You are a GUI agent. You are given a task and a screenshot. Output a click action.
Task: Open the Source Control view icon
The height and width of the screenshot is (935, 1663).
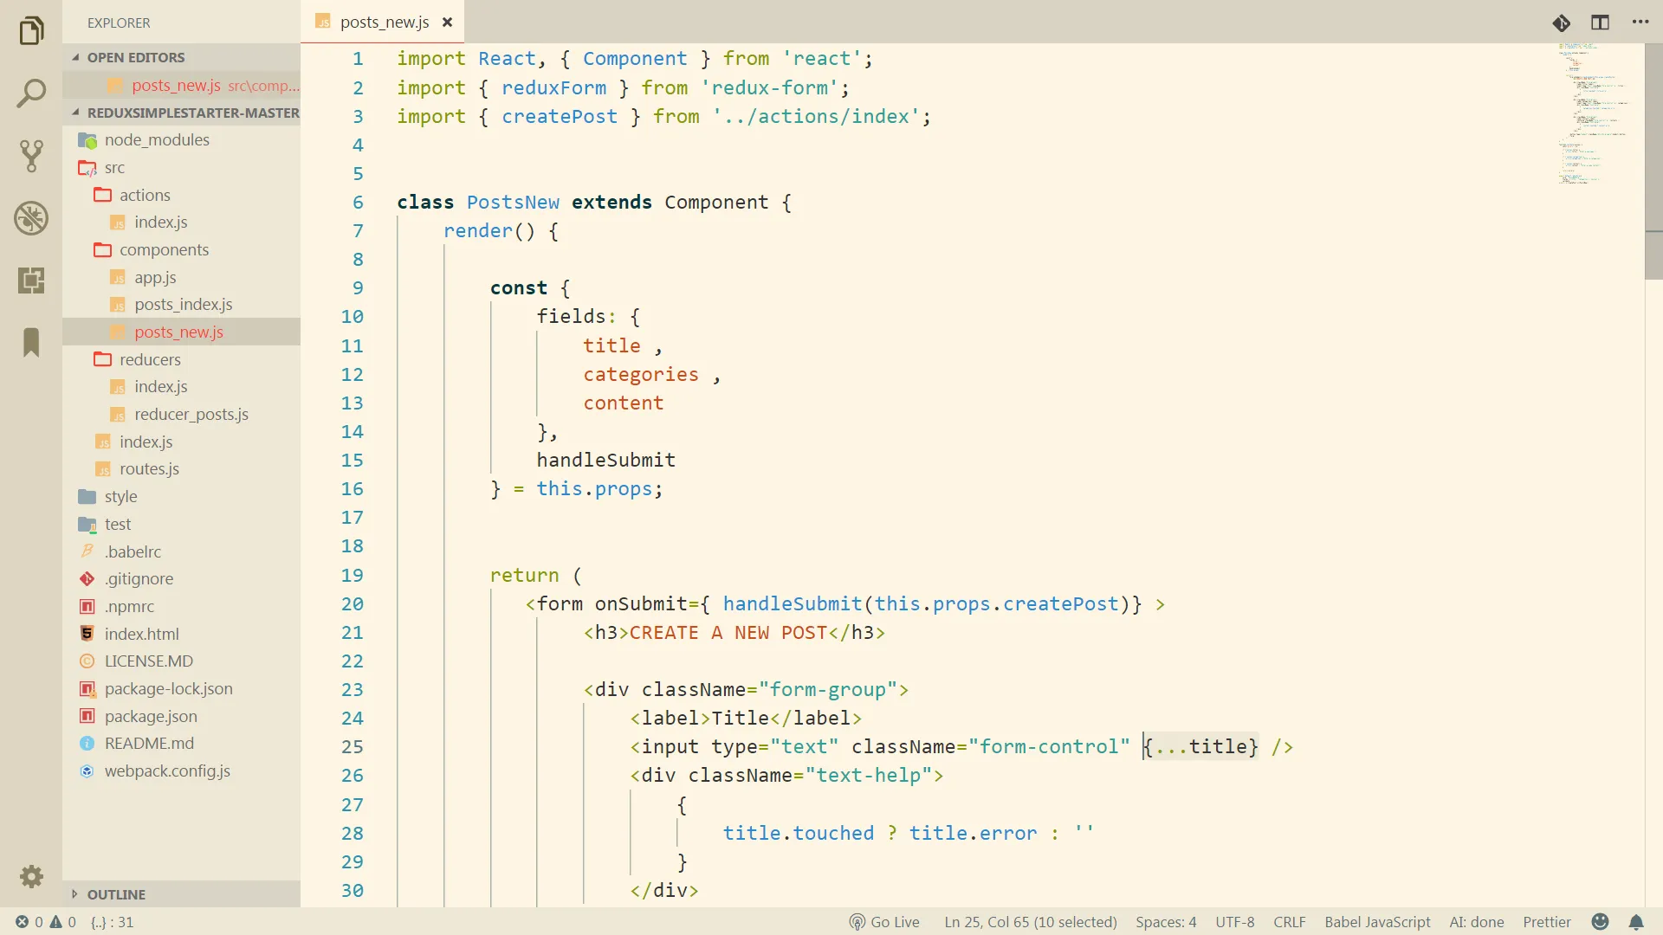pyautogui.click(x=31, y=156)
